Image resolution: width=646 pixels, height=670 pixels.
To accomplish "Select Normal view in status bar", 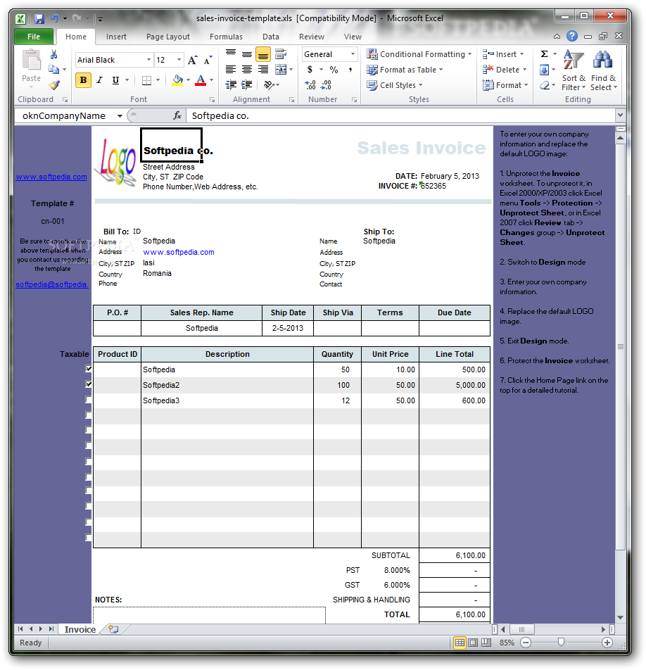I will 460,643.
